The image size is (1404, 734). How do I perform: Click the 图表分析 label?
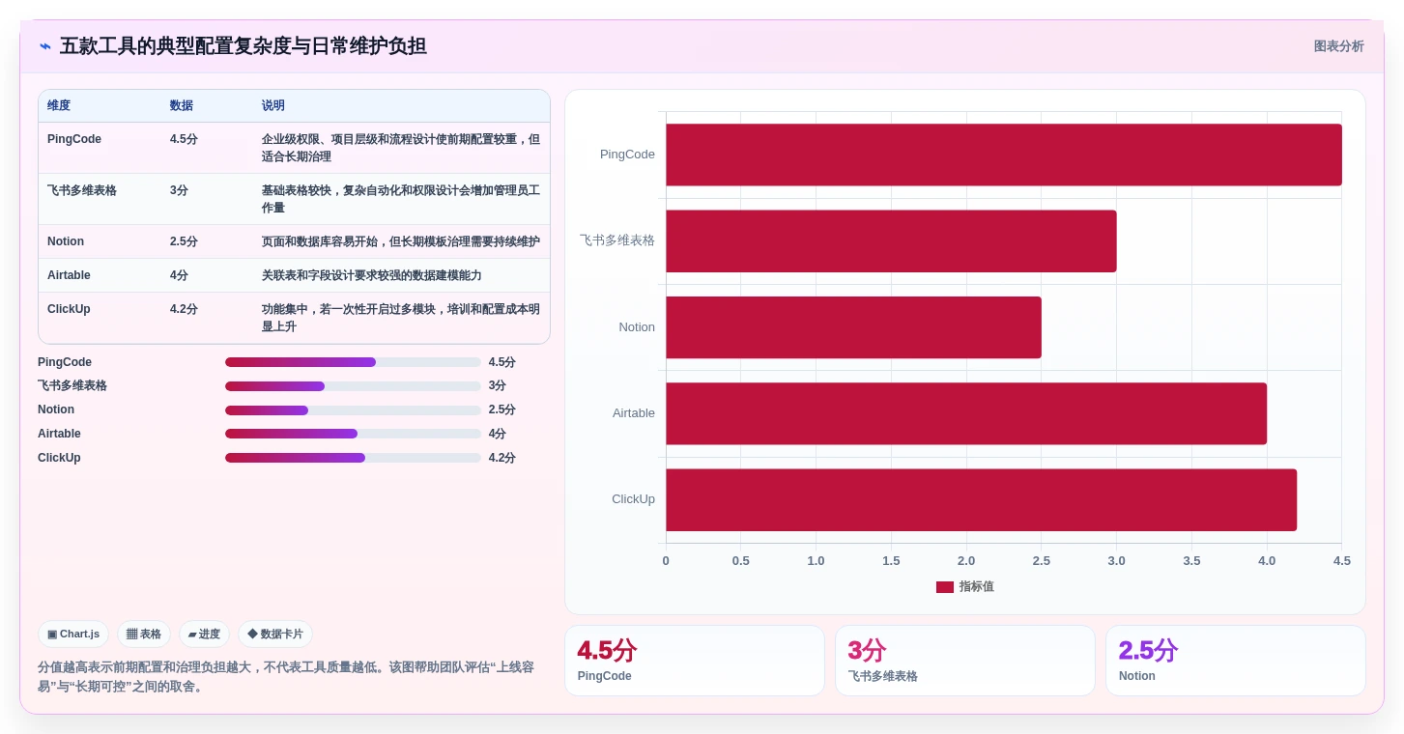pos(1338,46)
